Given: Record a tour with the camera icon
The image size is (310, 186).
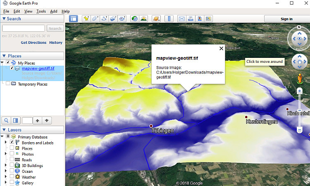Looking at the screenshot, I should tap(122, 19).
